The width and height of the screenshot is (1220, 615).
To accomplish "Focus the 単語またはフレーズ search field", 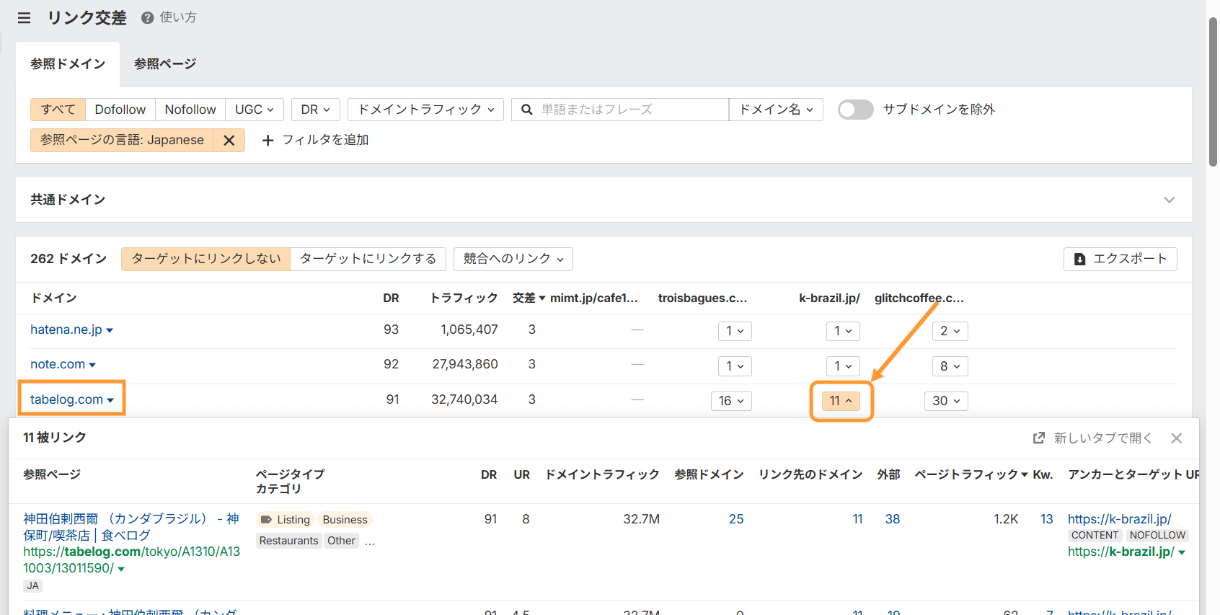I will coord(631,110).
